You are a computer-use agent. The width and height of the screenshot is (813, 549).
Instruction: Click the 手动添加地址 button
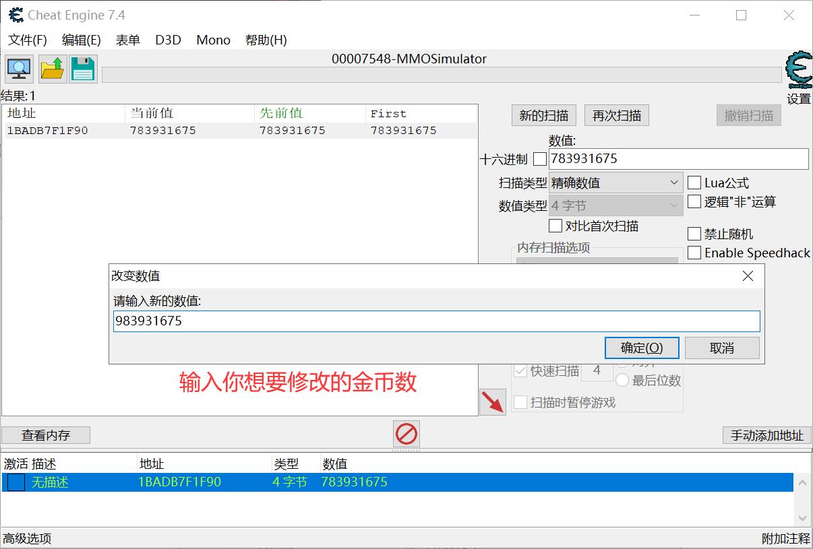pos(767,435)
